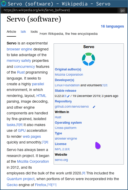Viewport: 128px width, 190px height.
Task: Open the 16 languages selector
Action: 112,26
